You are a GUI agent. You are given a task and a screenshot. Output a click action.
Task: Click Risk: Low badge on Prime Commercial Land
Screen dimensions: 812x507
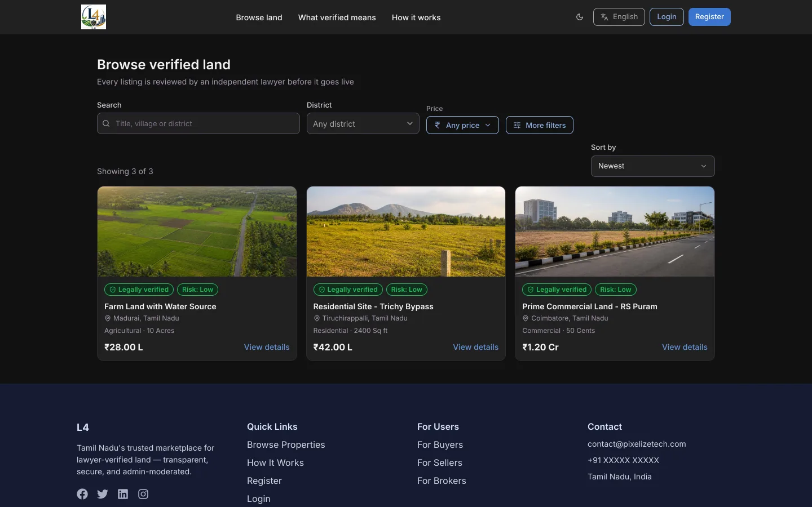tap(616, 290)
